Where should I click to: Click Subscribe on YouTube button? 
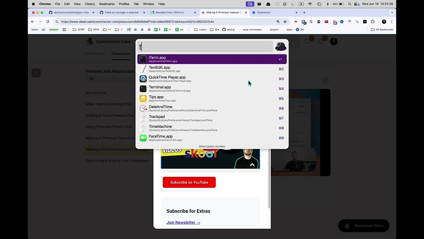[x=189, y=182]
